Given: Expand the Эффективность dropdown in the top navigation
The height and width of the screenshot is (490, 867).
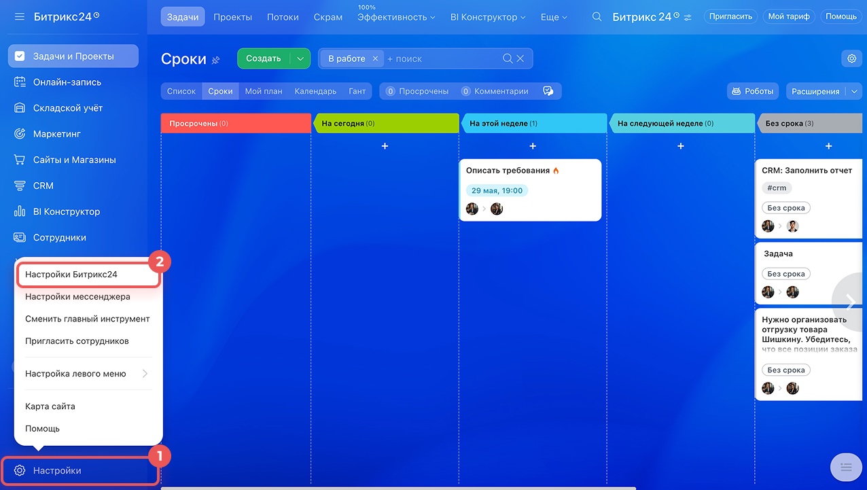Looking at the screenshot, I should pyautogui.click(x=396, y=17).
